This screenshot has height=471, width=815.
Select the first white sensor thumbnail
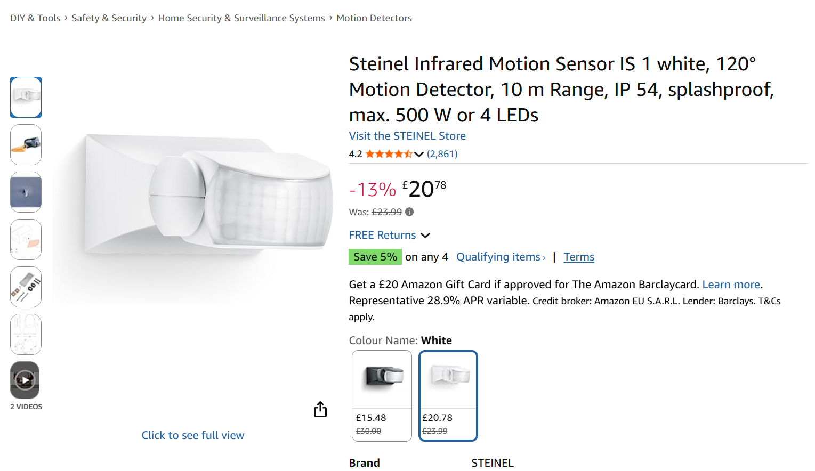tap(26, 97)
